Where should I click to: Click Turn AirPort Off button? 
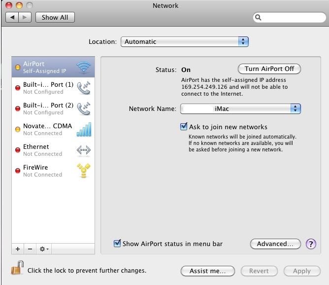(269, 69)
